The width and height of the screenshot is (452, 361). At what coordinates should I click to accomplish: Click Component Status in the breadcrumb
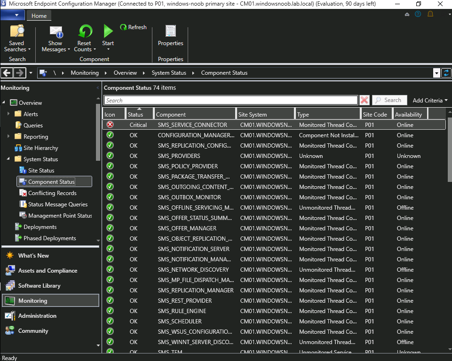(224, 73)
